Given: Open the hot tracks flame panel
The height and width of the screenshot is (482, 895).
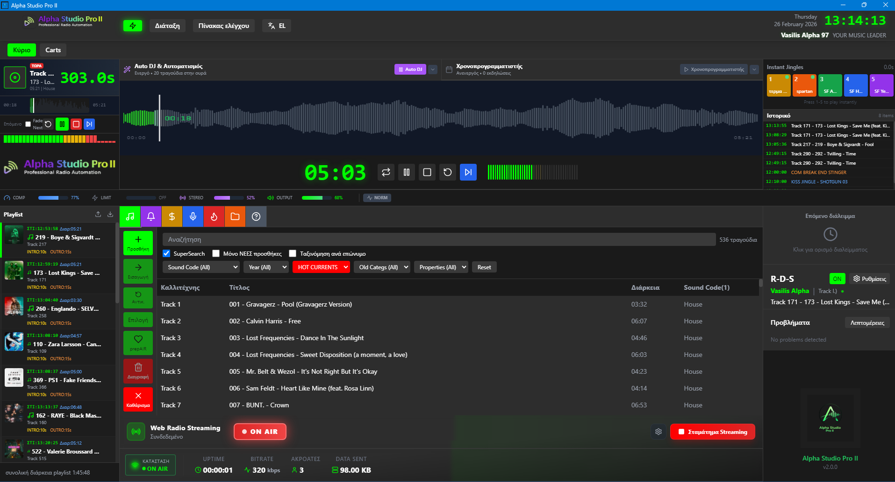Looking at the screenshot, I should (214, 217).
